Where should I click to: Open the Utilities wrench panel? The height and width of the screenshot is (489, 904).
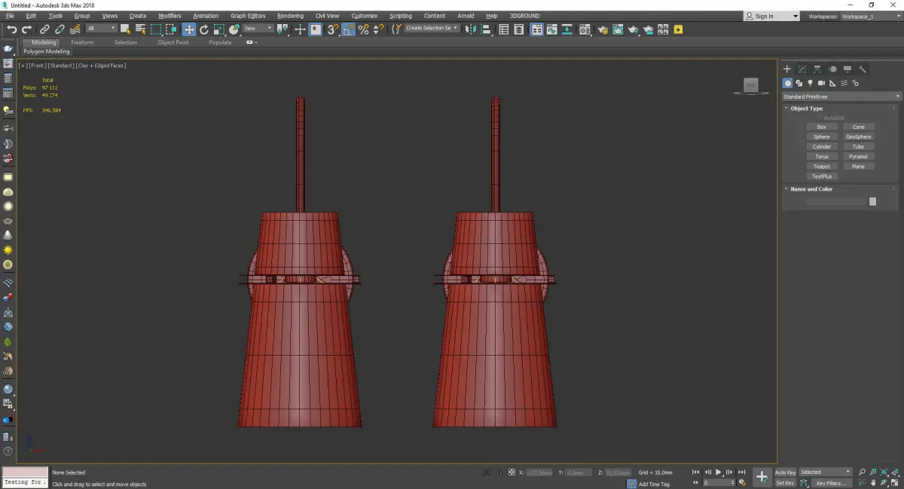tap(863, 69)
